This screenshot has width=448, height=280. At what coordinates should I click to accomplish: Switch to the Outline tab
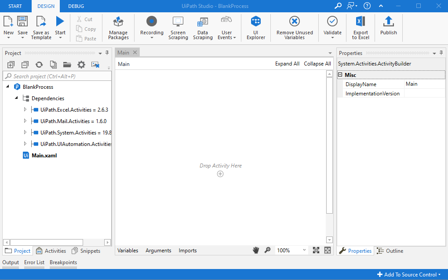point(390,251)
